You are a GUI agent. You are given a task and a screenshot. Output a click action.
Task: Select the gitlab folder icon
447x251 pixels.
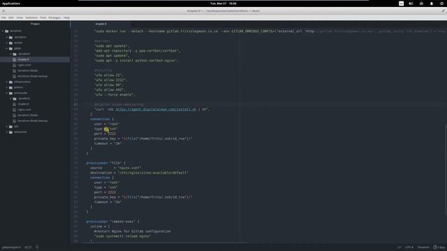point(11,49)
